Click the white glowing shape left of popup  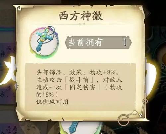click(9, 70)
